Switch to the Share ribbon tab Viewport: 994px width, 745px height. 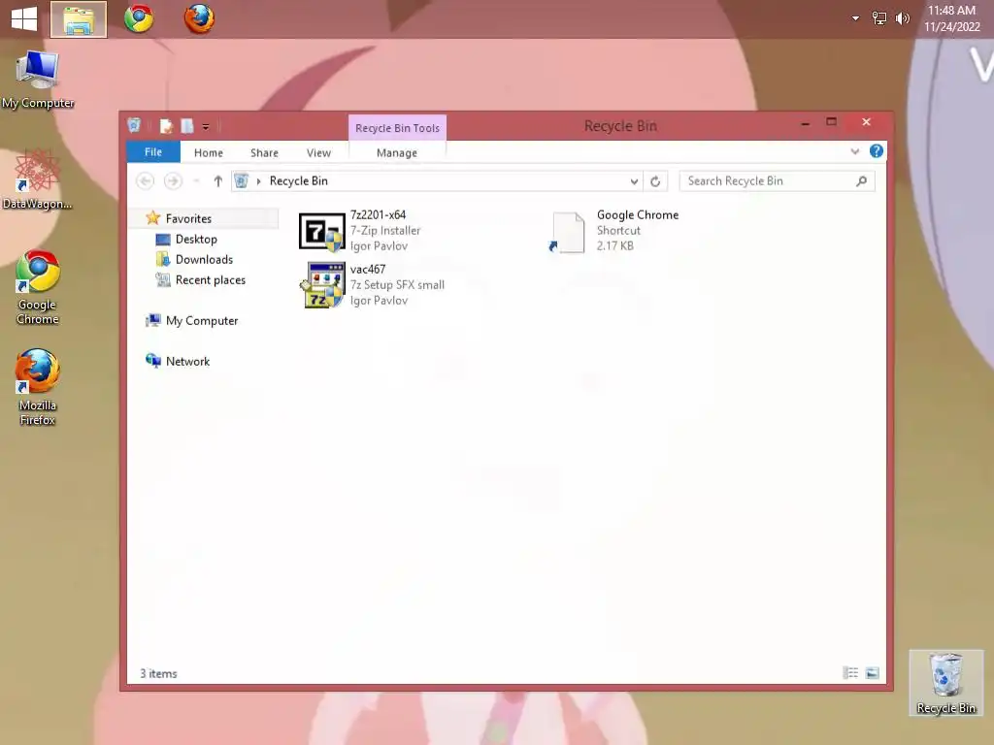click(x=264, y=152)
